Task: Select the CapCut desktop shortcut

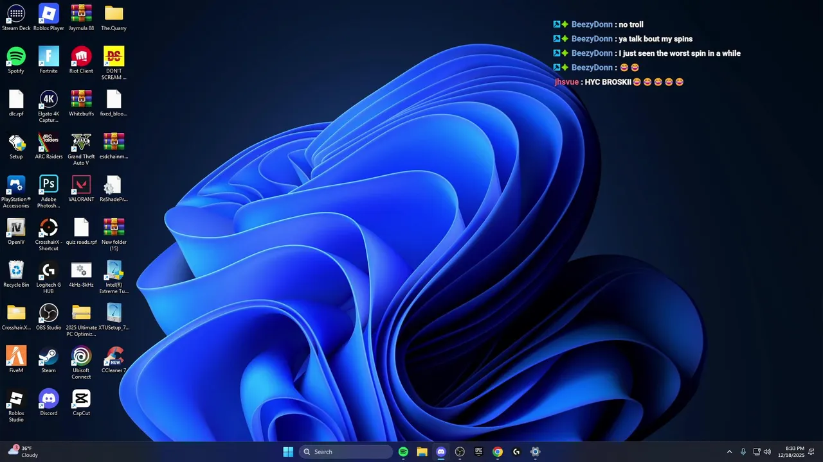Action: point(81,403)
